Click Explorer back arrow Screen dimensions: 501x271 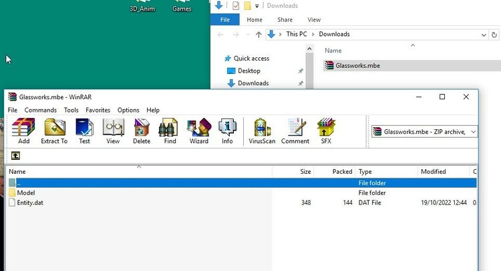coord(220,35)
